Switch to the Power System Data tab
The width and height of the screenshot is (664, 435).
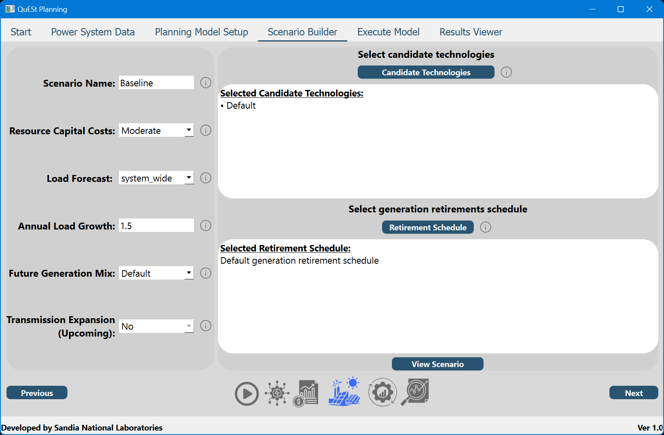(93, 32)
